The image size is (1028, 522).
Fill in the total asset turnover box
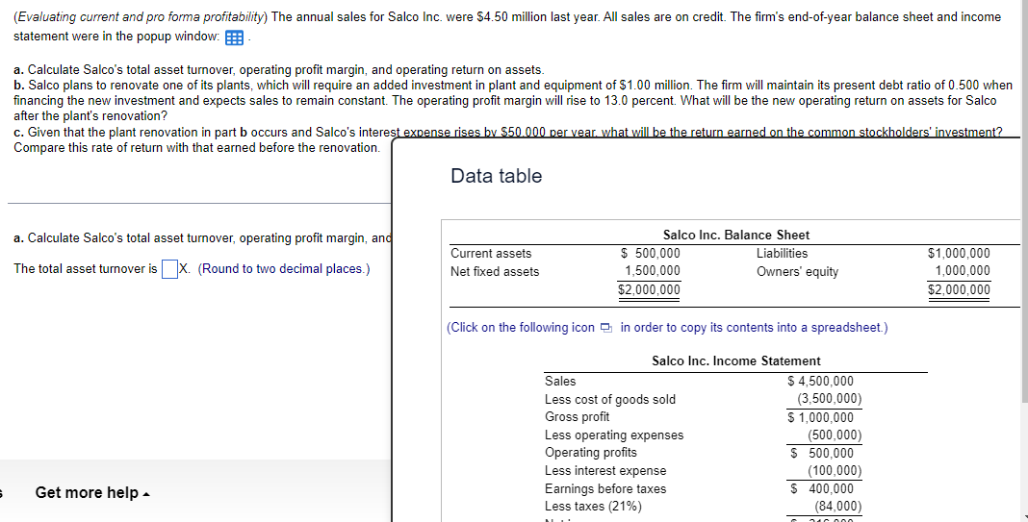[169, 269]
